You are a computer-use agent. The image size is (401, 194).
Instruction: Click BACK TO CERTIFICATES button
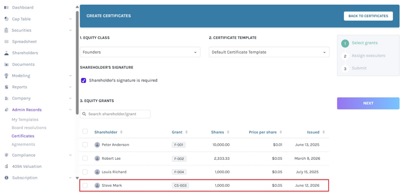[368, 16]
